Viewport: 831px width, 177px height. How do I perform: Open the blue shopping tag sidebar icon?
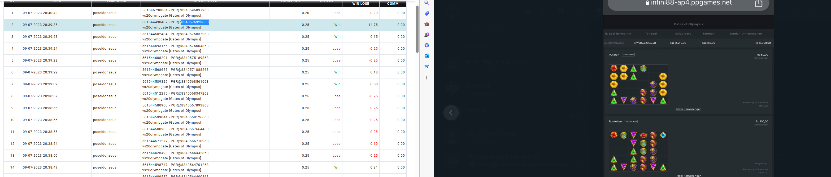(427, 13)
